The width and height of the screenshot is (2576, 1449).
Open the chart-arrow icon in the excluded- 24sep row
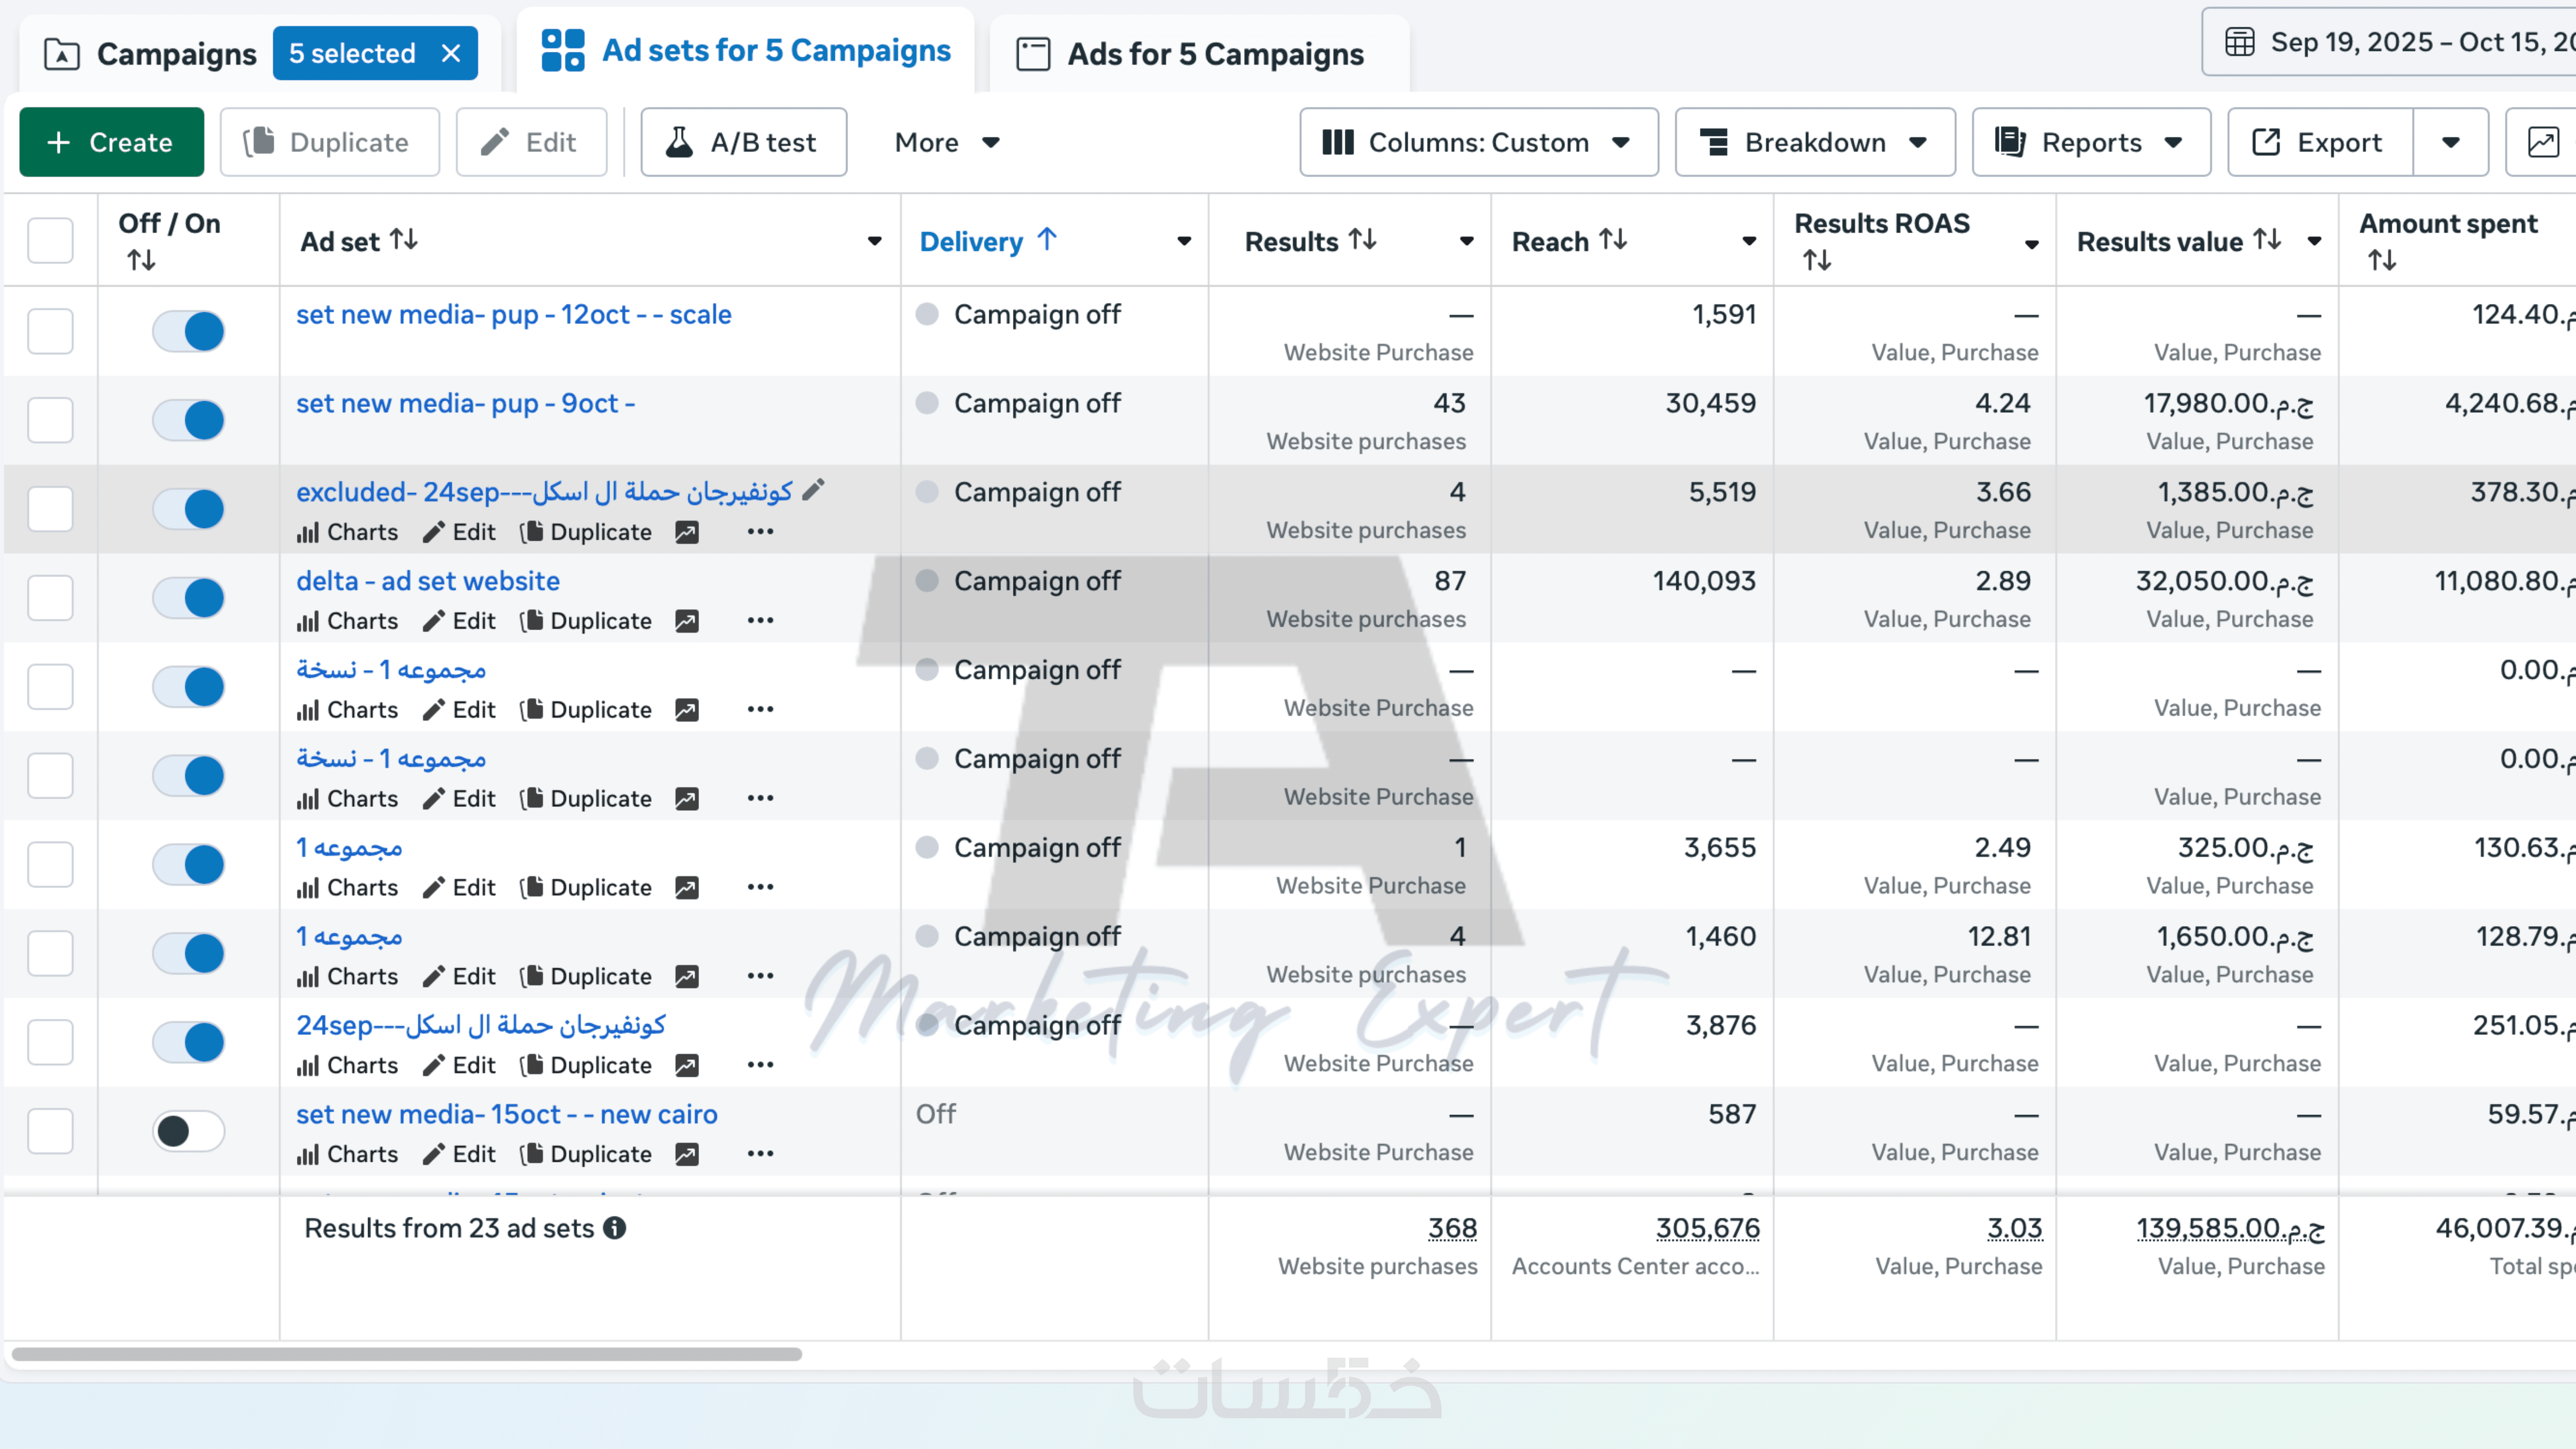687,532
